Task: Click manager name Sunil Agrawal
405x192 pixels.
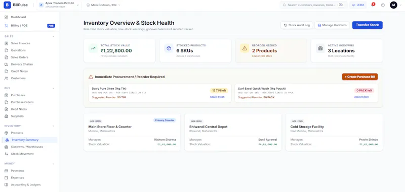Action: coord(268,140)
